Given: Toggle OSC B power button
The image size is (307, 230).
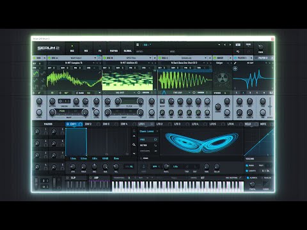Looking at the screenshot, I should pos(104,58).
